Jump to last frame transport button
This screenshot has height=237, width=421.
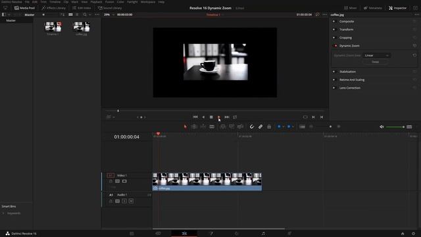pyautogui.click(x=227, y=117)
